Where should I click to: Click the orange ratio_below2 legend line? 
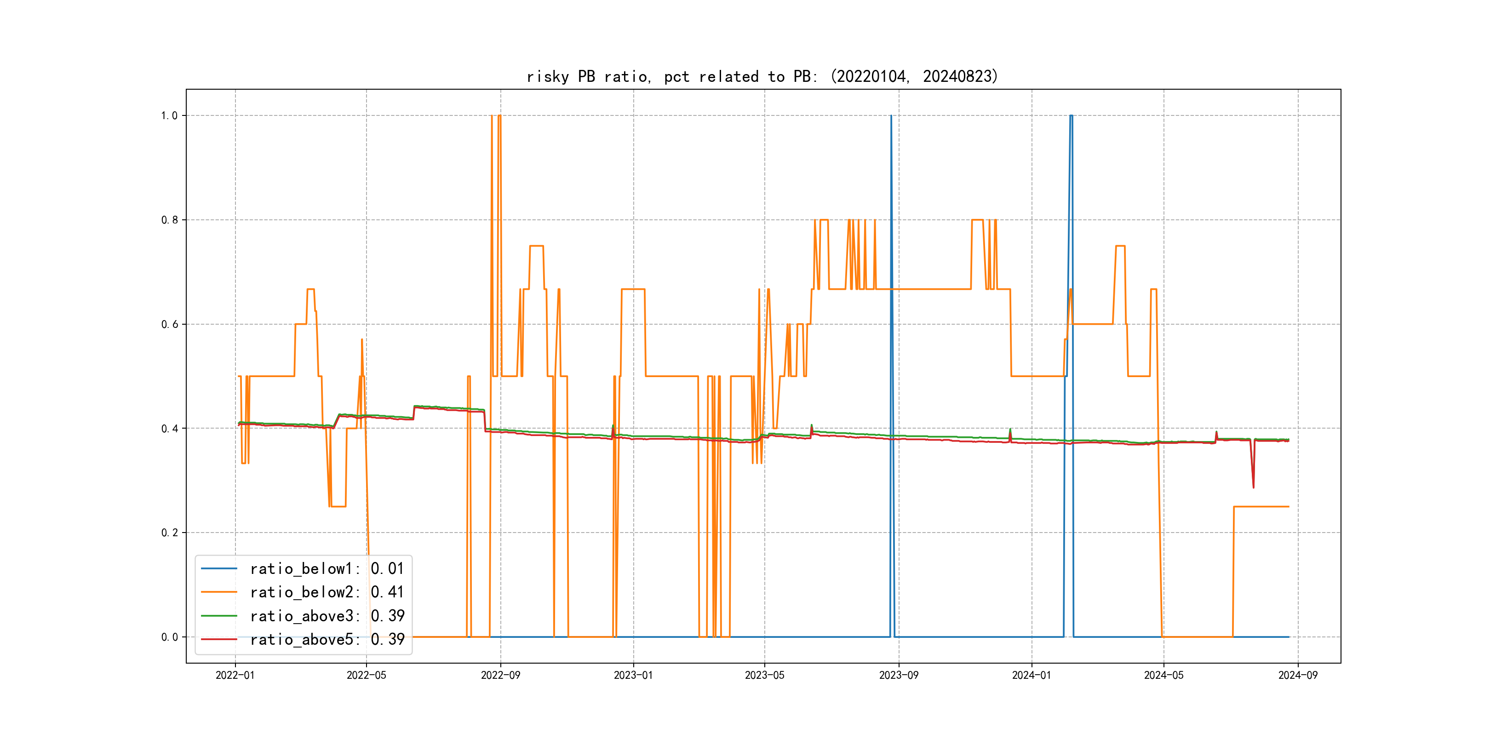(x=218, y=592)
